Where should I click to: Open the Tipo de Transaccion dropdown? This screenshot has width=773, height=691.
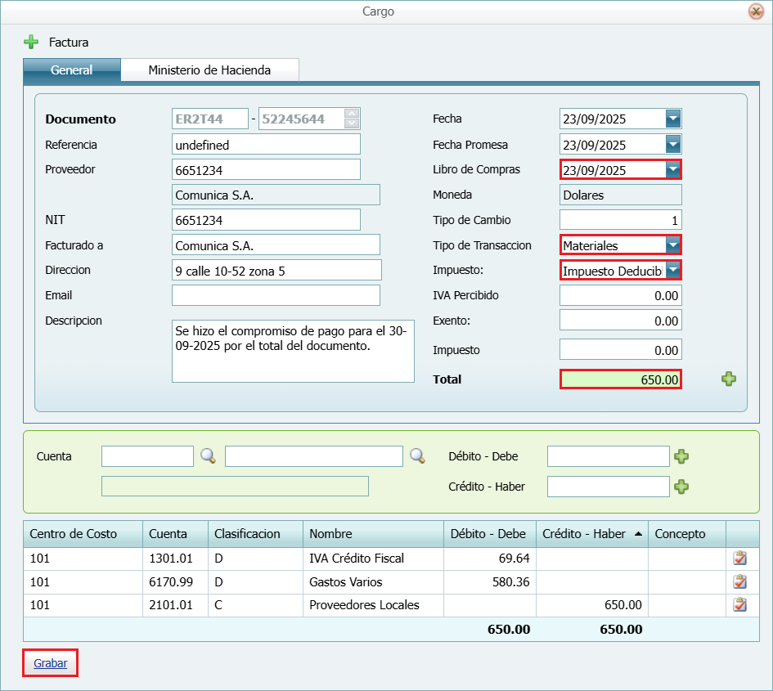click(672, 245)
